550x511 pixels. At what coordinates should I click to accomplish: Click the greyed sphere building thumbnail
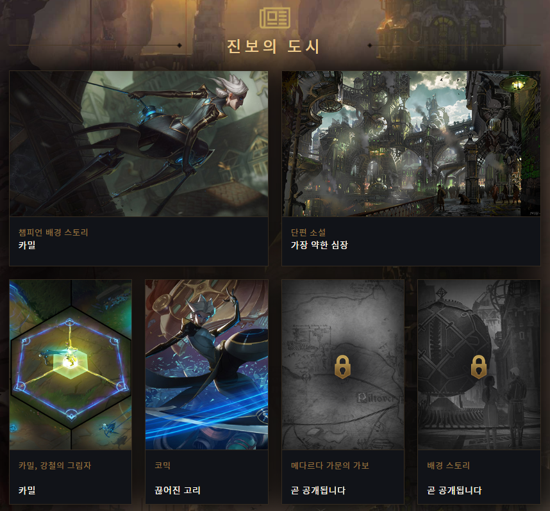pos(479,364)
